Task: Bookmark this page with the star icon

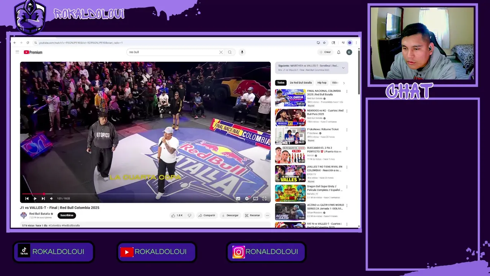Action: (324, 43)
